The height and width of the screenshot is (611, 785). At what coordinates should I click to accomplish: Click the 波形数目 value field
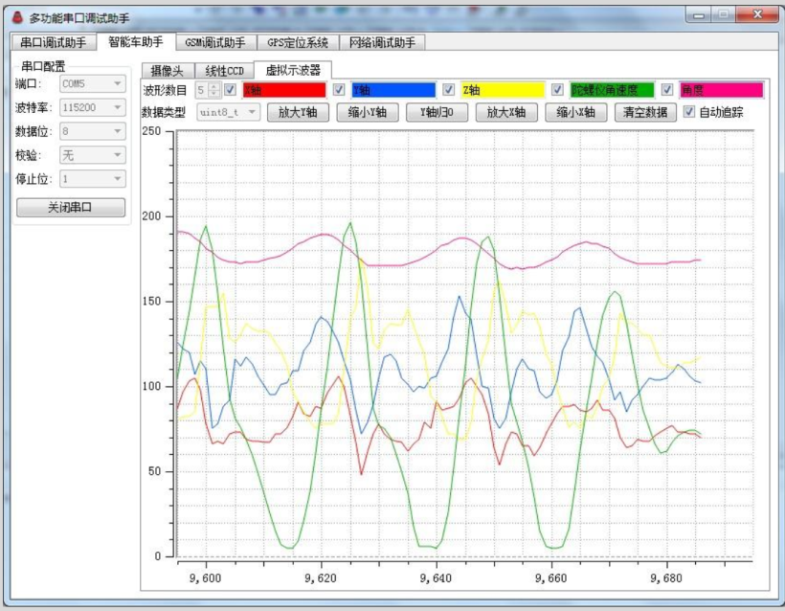(x=202, y=90)
